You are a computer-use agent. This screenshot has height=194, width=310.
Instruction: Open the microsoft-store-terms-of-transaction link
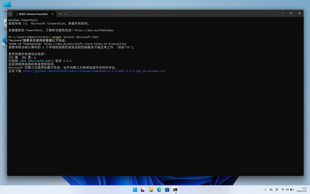tap(85, 44)
